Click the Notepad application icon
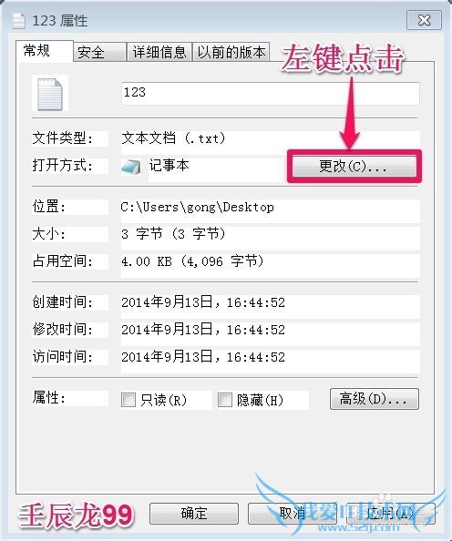Image resolution: width=452 pixels, height=541 pixels. click(x=131, y=167)
